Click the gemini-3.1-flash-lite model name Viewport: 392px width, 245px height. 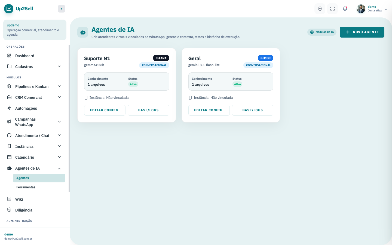click(204, 65)
